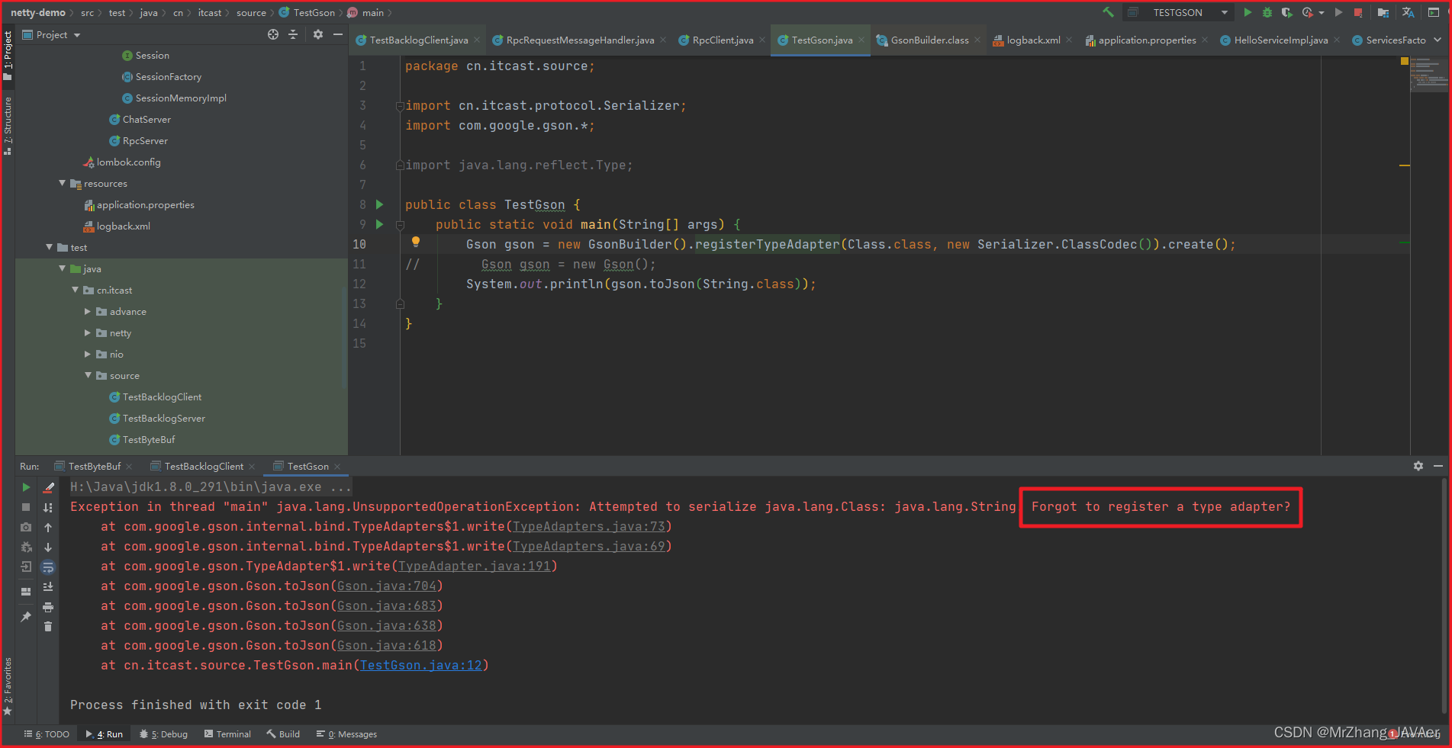This screenshot has width=1452, height=748.
Task: Fold the import block at line 3
Action: [400, 106]
